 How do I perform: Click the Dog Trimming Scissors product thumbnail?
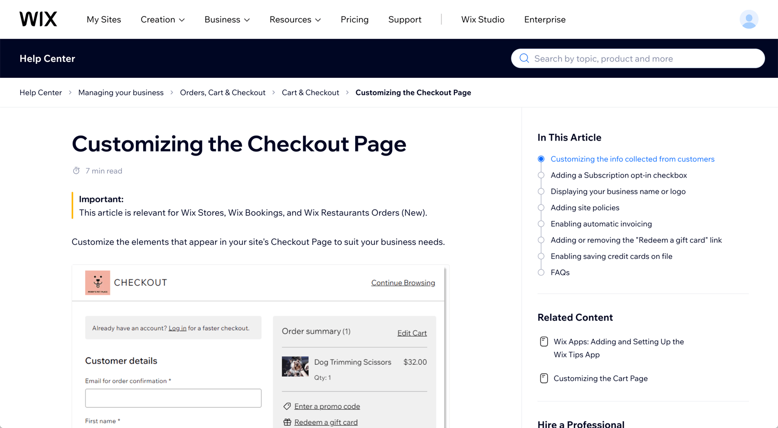(295, 367)
